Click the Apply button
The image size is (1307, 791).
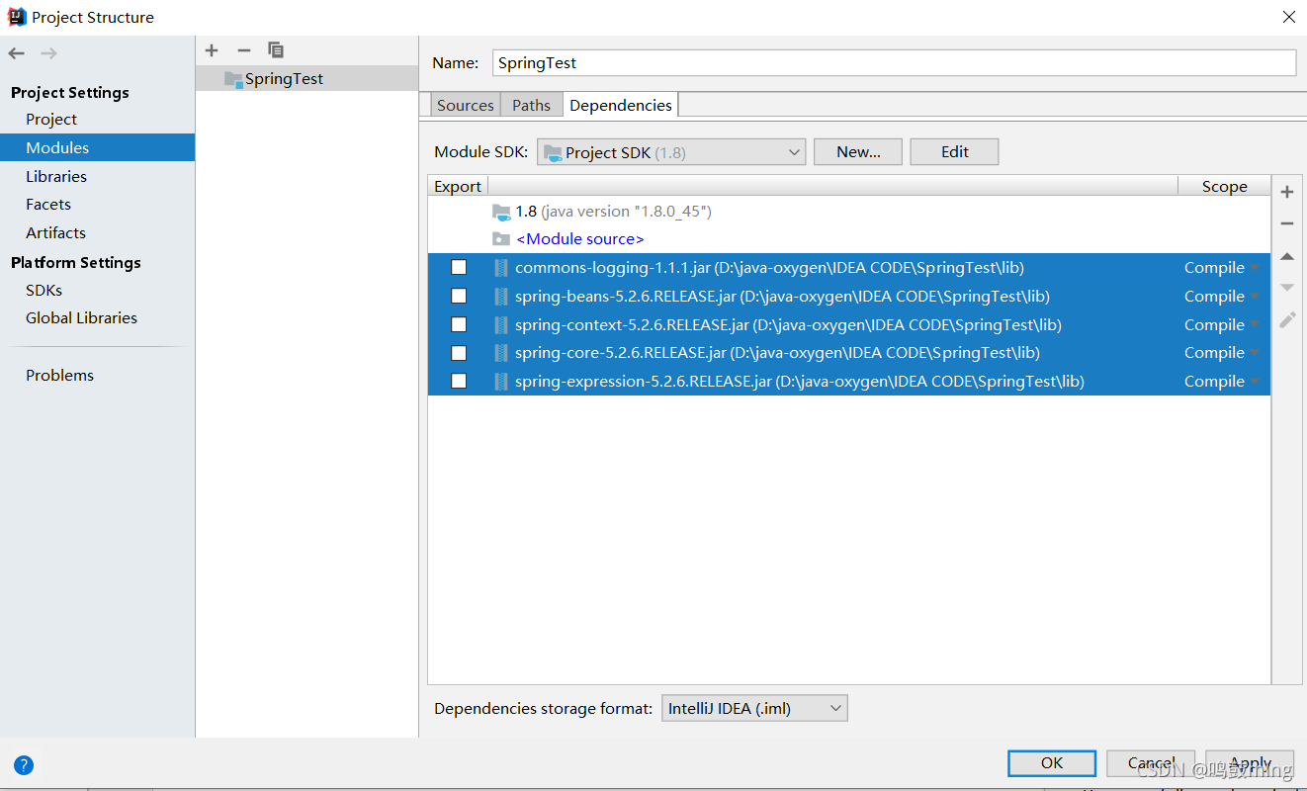tap(1250, 763)
